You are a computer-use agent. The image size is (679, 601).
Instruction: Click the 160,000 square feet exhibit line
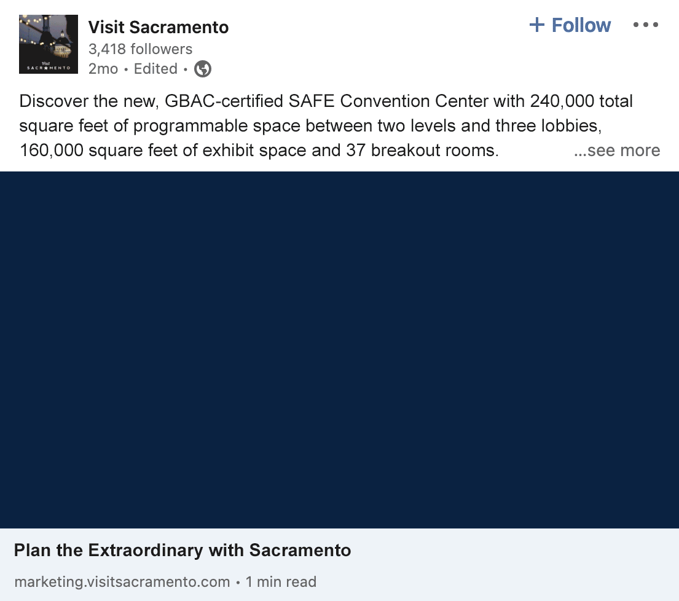259,150
